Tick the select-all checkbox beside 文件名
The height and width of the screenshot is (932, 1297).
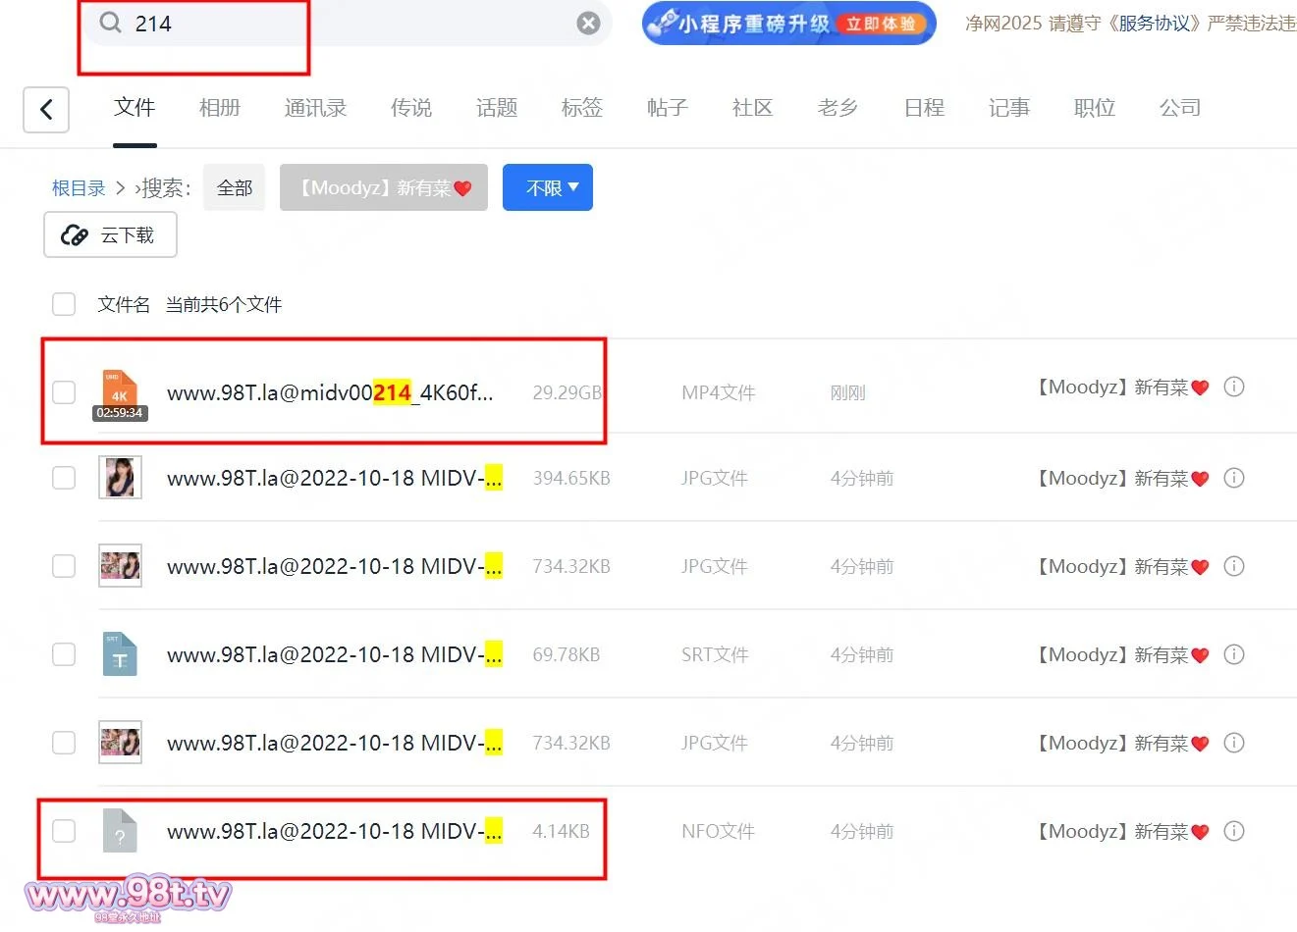coord(64,304)
